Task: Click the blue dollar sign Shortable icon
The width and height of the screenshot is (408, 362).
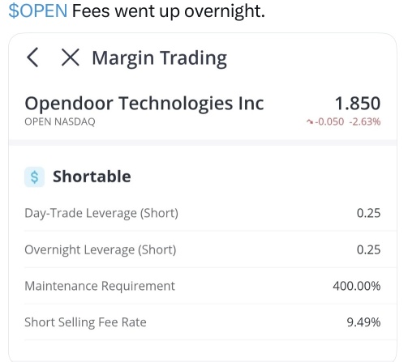Action: coord(34,177)
